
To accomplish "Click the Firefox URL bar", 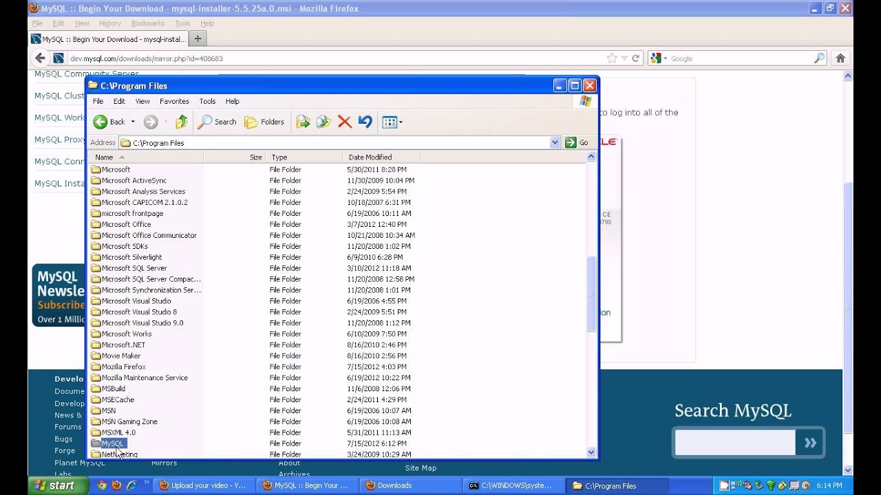I will coord(337,58).
